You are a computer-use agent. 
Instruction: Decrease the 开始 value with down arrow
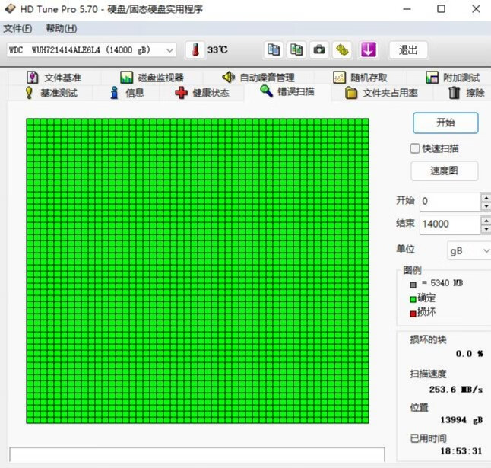point(486,206)
